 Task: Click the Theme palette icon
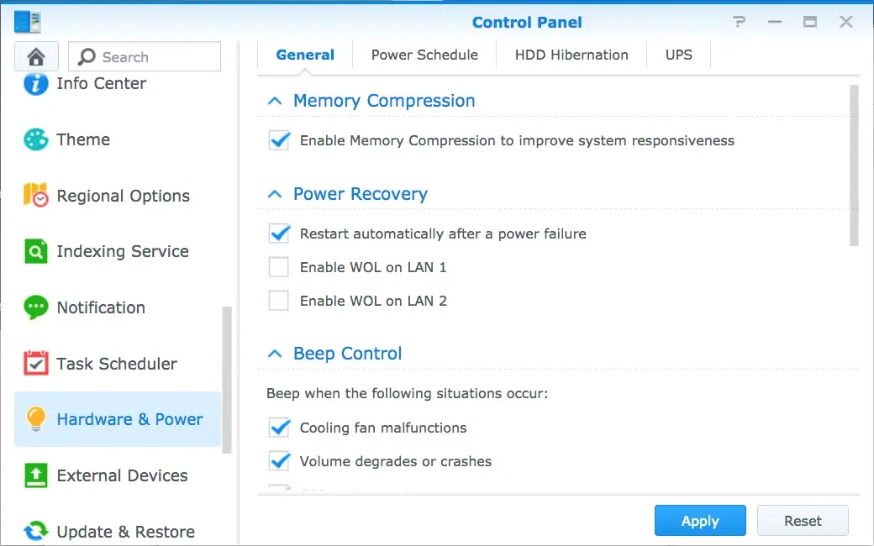tap(35, 139)
